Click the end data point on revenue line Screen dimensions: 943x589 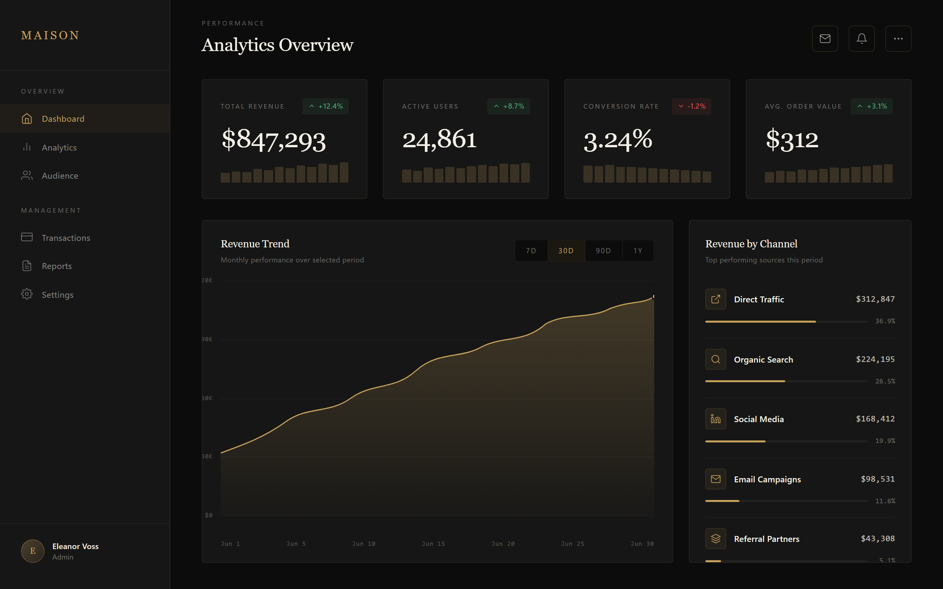click(654, 296)
